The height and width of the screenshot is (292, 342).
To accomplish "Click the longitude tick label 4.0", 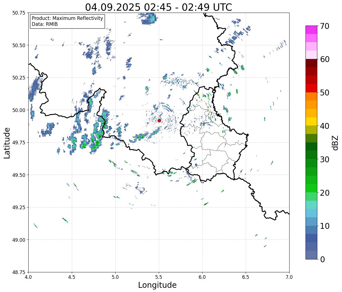I will (28, 277).
